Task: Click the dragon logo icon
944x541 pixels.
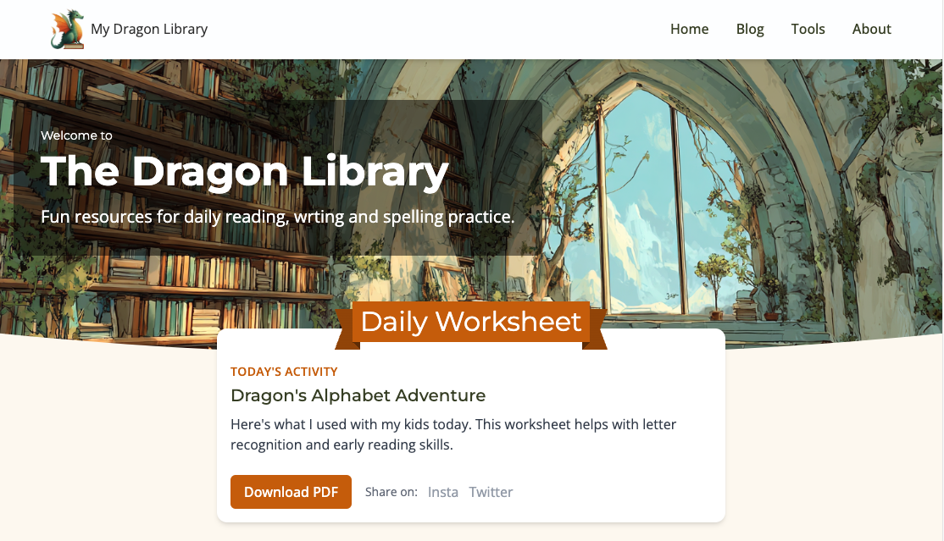Action: click(68, 29)
